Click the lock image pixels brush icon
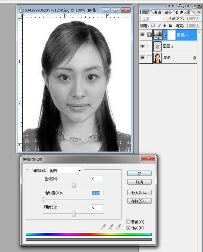 coord(159,25)
